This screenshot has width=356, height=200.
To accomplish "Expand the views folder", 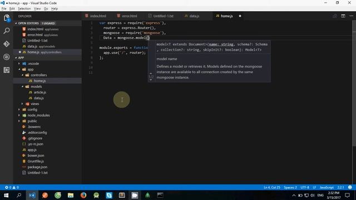I will (x=22, y=104).
